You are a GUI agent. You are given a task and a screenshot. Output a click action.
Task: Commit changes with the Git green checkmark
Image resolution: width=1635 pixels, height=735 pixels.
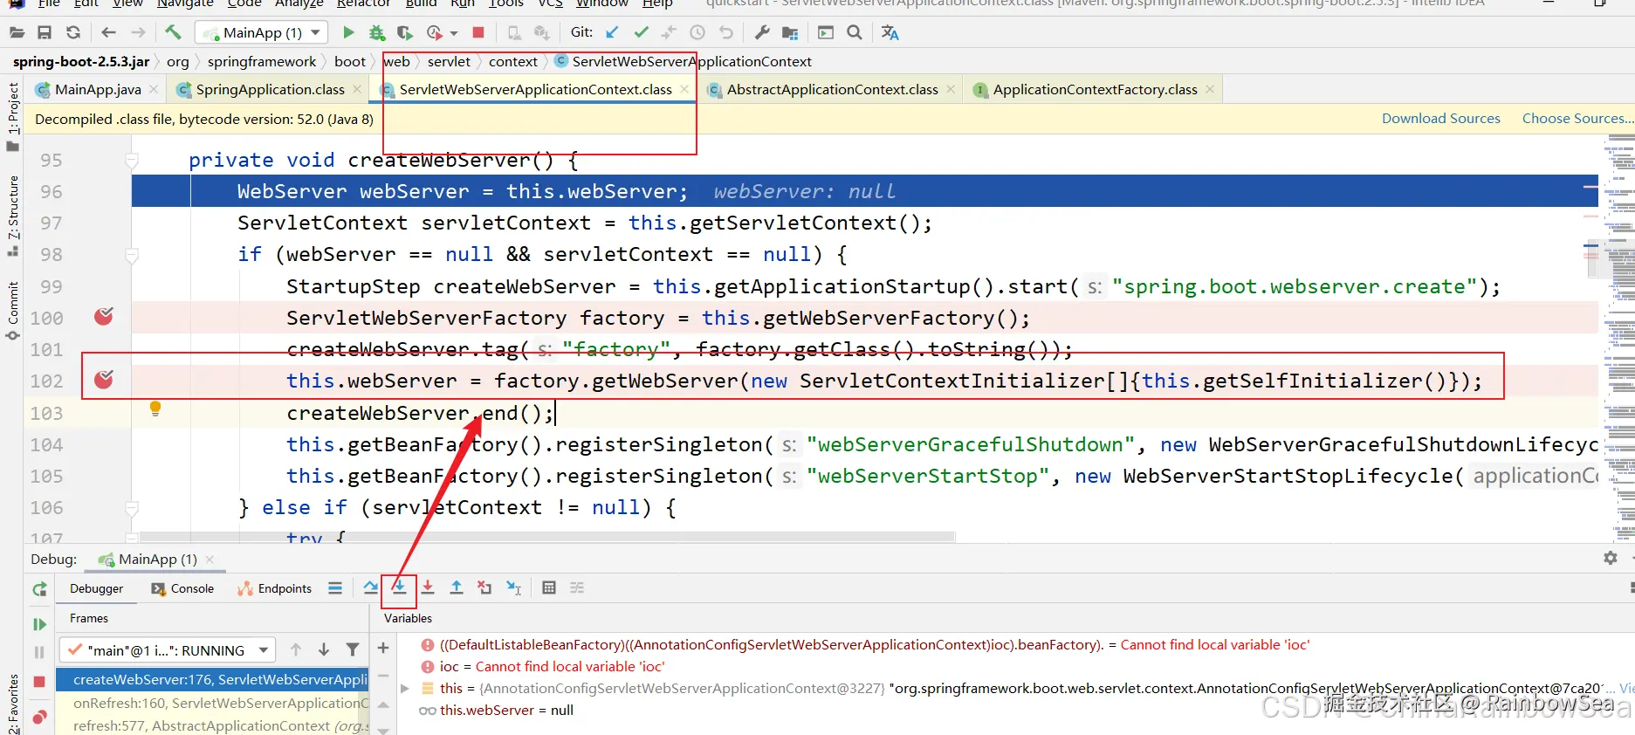(641, 33)
